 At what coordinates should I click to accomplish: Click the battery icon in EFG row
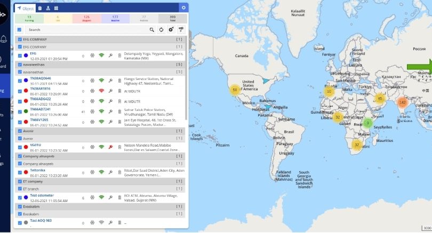[119, 55]
